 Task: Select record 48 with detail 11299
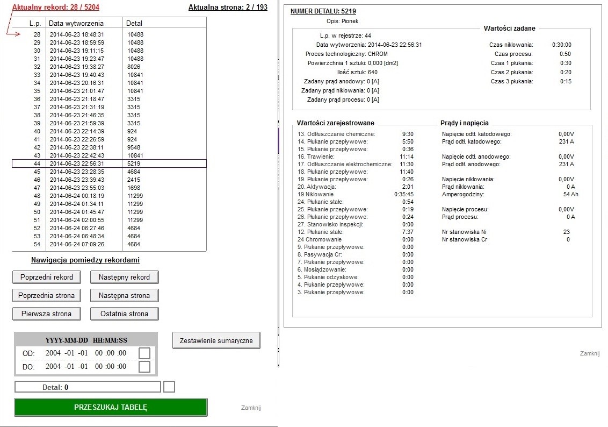pyautogui.click(x=110, y=196)
